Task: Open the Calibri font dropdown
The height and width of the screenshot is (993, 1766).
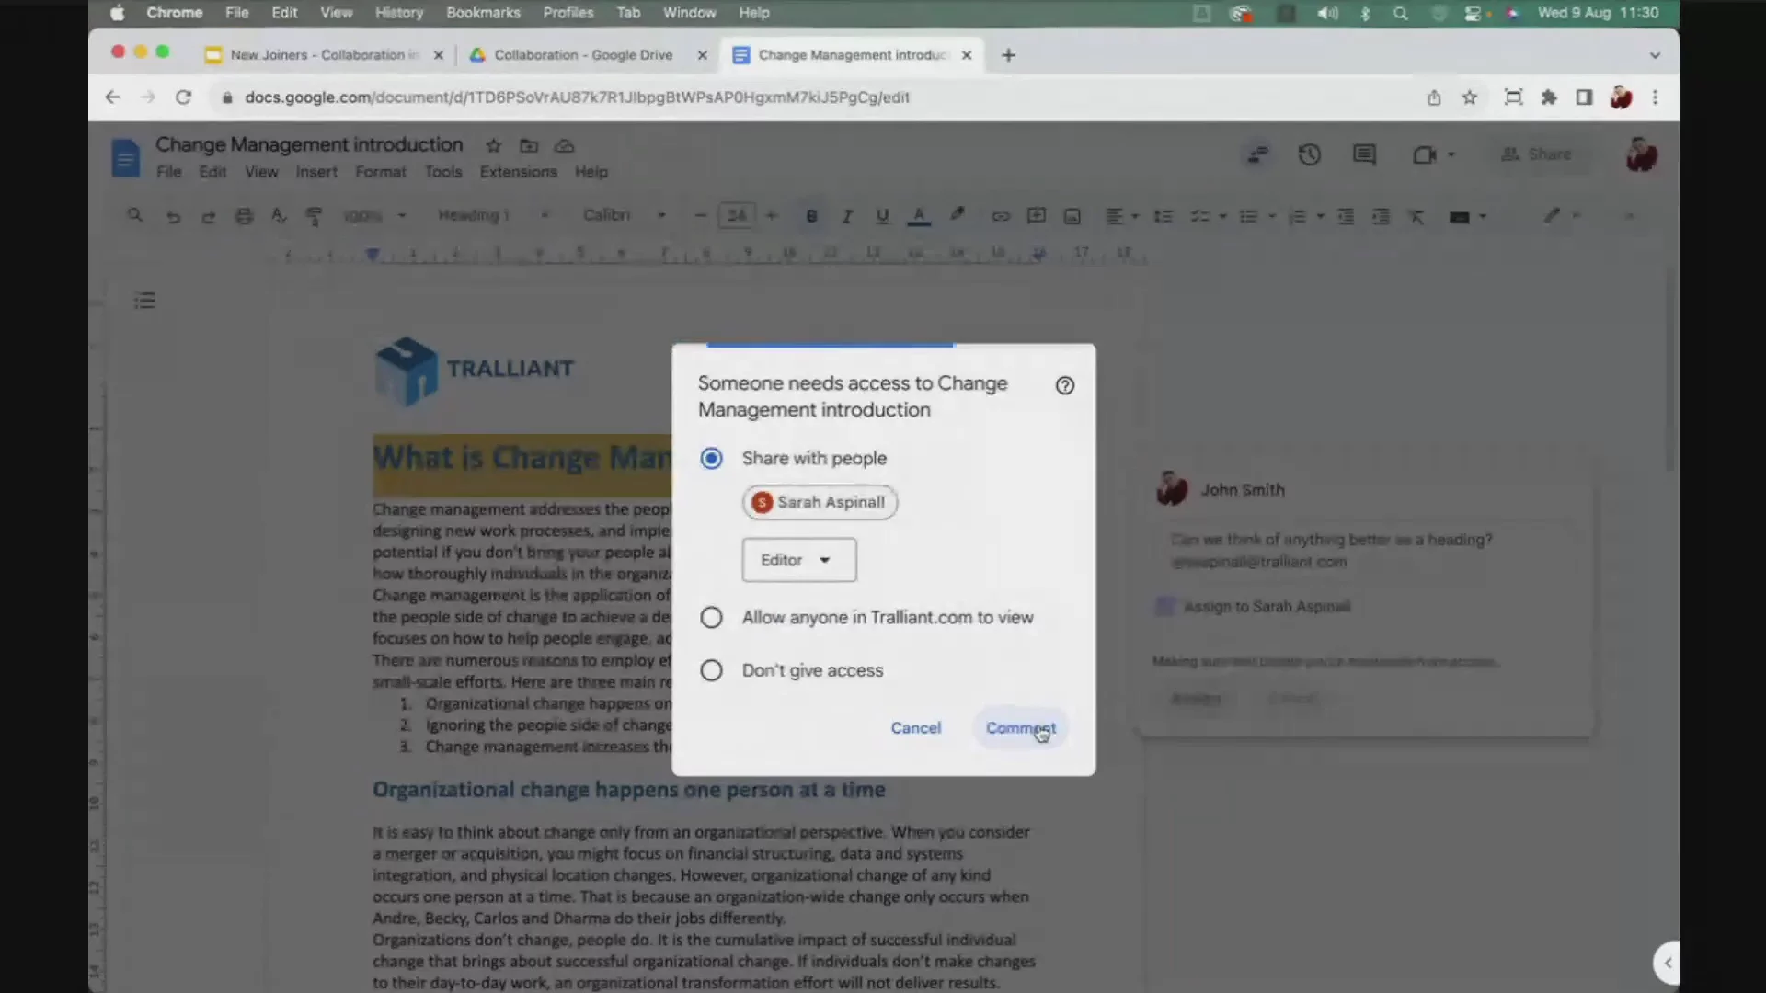Action: [624, 215]
